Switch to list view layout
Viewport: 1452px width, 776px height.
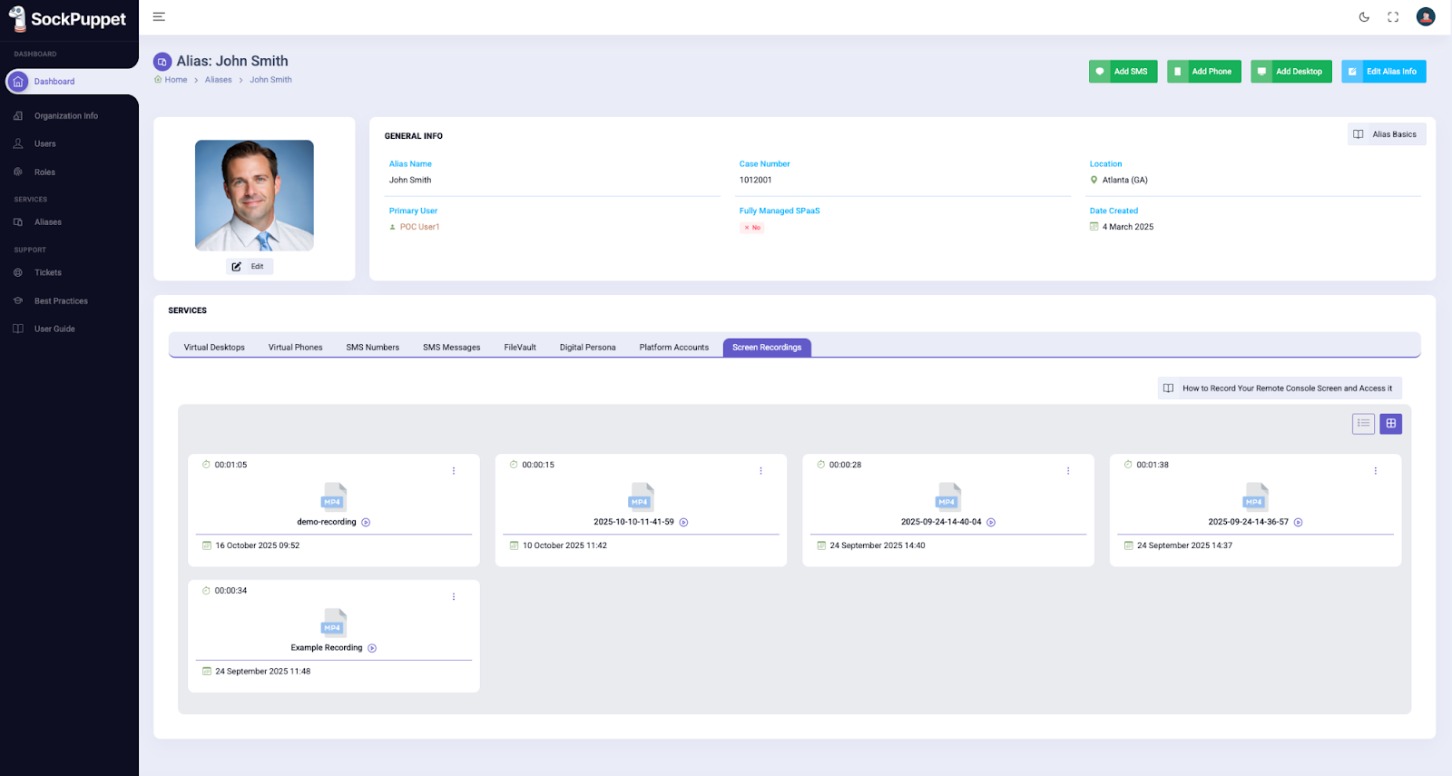pos(1363,424)
